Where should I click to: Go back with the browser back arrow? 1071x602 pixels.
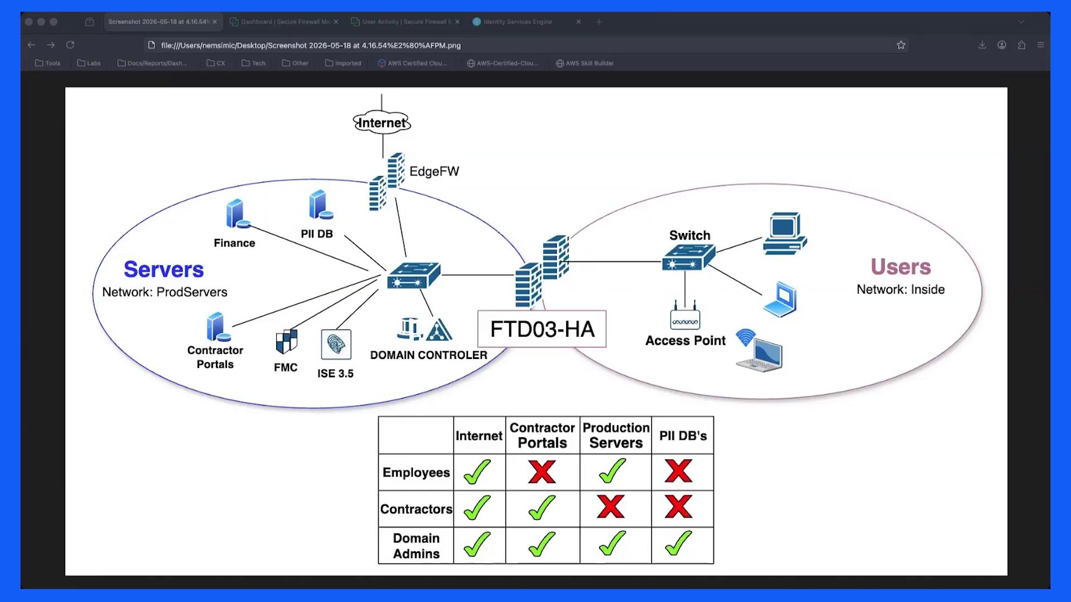(31, 45)
